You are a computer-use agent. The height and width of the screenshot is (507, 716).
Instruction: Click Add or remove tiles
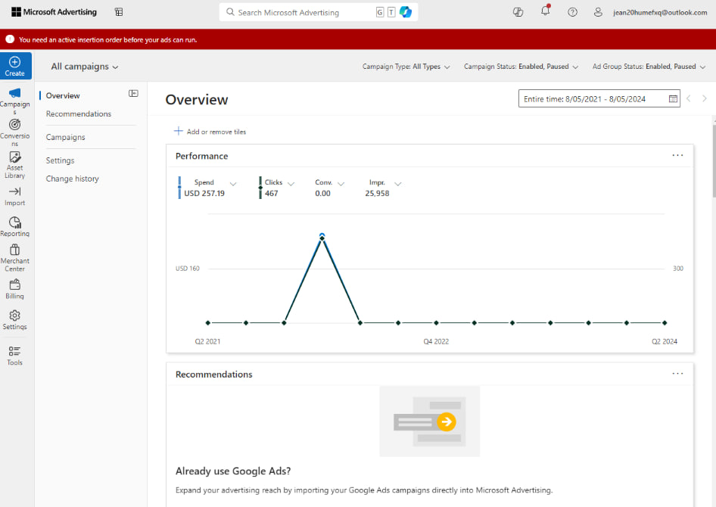[210, 132]
